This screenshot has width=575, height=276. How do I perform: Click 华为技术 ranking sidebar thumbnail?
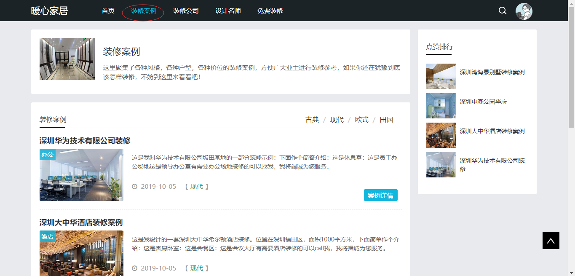tap(441, 165)
